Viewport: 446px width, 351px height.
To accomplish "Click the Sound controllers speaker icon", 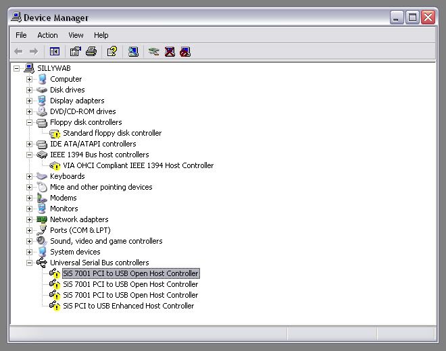I will 42,241.
